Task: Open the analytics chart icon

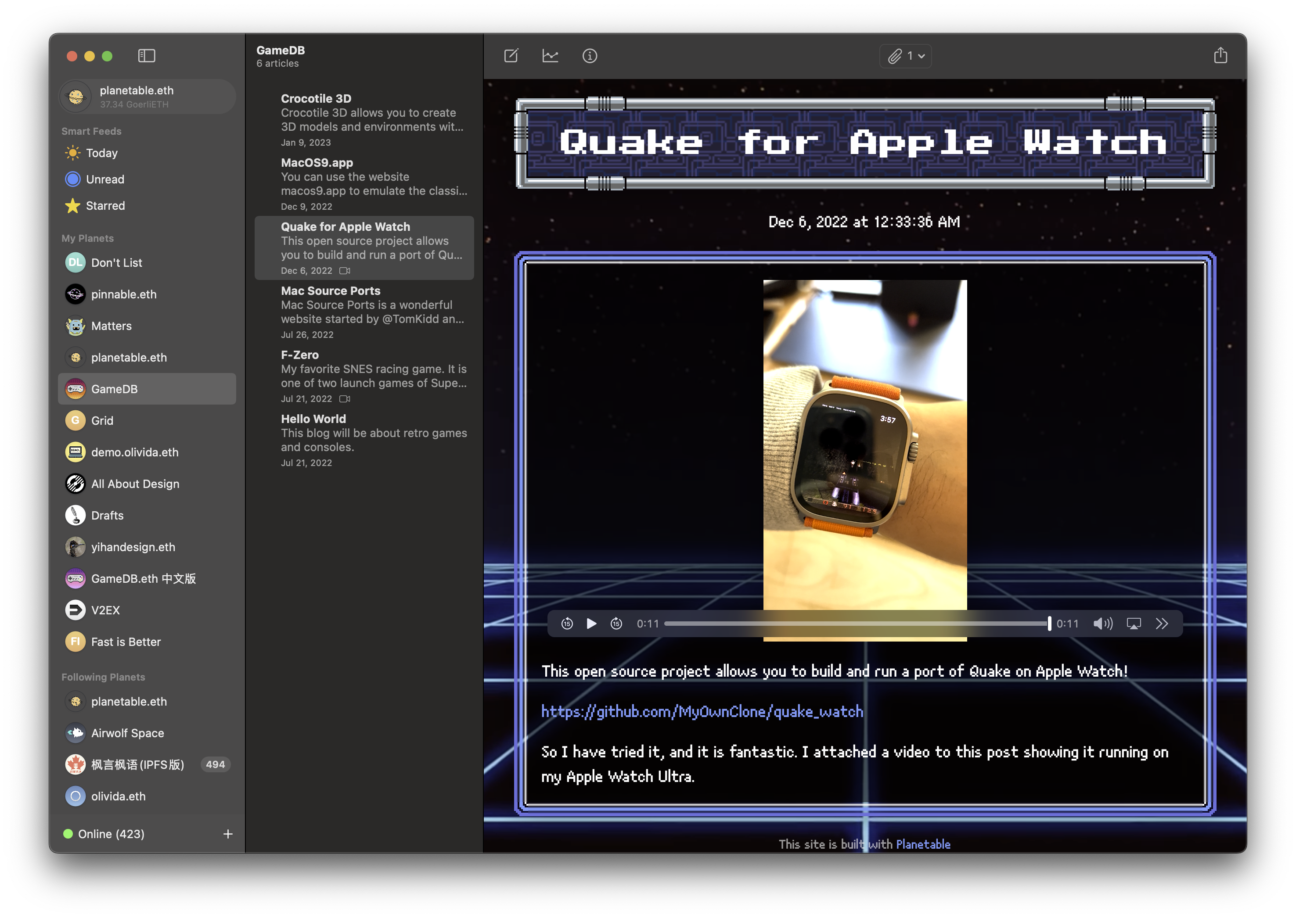Action: (550, 55)
